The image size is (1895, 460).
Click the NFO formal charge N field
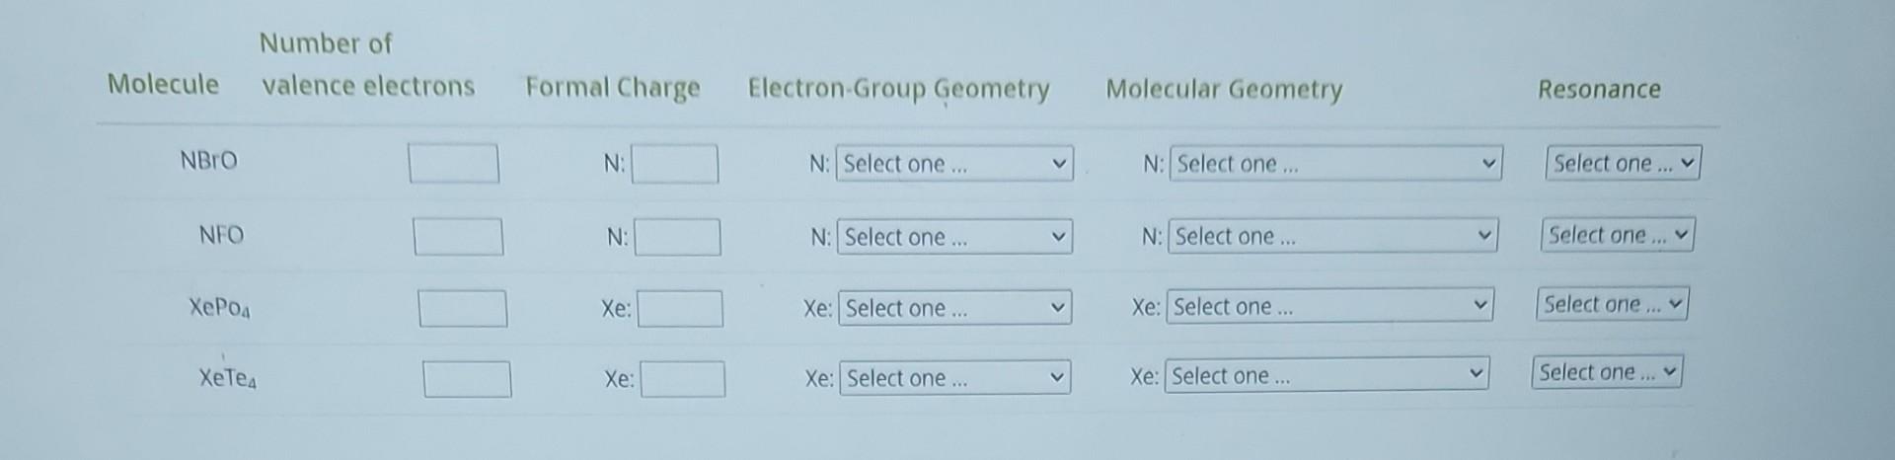(677, 237)
